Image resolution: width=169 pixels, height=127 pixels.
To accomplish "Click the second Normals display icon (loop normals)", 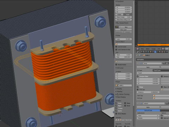I will coord(119,120).
